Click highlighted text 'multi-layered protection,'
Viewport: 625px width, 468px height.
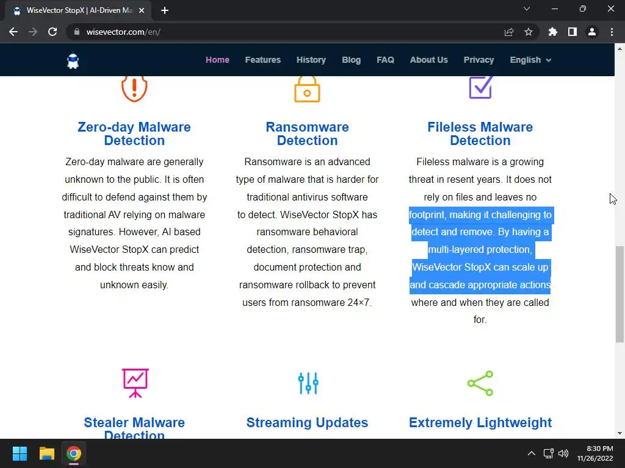click(480, 249)
